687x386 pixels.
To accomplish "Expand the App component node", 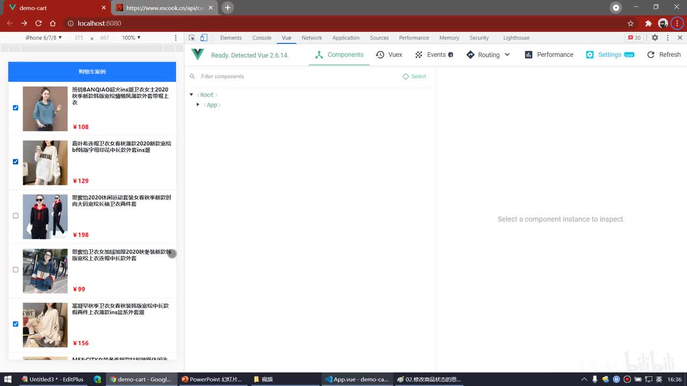I will [x=198, y=105].
